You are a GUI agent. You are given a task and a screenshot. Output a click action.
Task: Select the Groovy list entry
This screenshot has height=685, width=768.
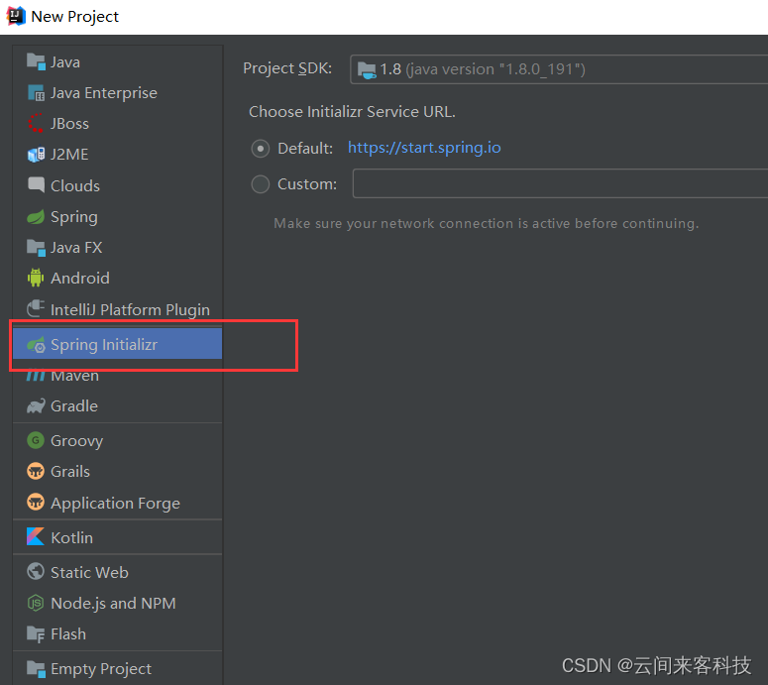tap(77, 441)
